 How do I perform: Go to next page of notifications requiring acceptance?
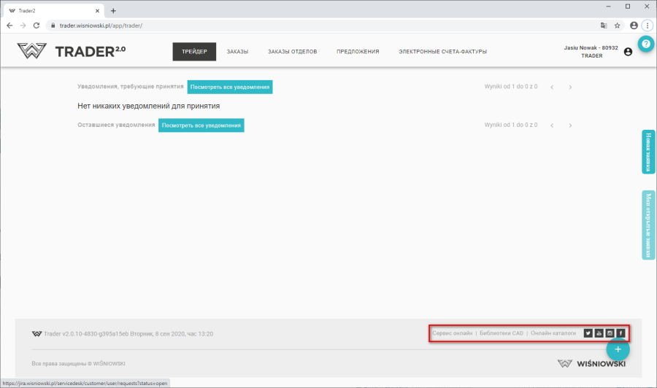tap(570, 87)
